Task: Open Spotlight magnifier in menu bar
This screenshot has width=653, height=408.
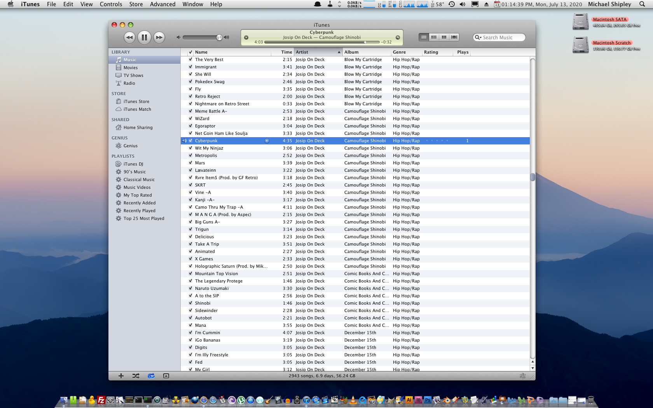Action: 642,4
